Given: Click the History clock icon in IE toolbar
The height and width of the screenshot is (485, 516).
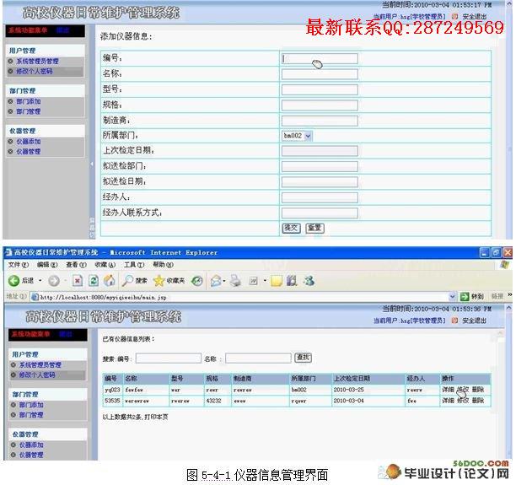Looking at the screenshot, I should (x=197, y=281).
